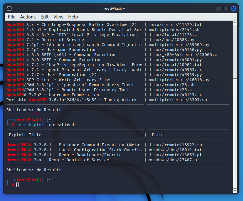Click the OpenSSH 7.2p1 xauth Command Injection entry
The image size is (243, 201).
[74, 44]
